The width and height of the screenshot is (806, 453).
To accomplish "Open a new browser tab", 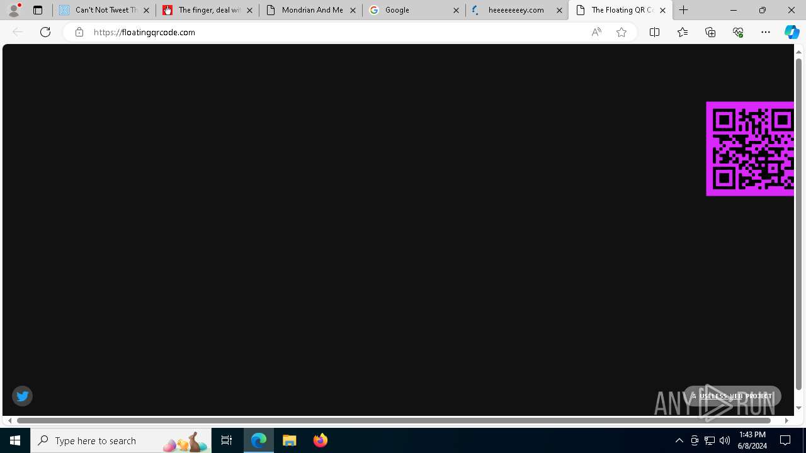I will (x=684, y=10).
